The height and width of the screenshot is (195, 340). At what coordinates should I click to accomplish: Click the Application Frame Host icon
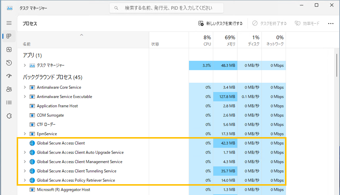pos(32,106)
